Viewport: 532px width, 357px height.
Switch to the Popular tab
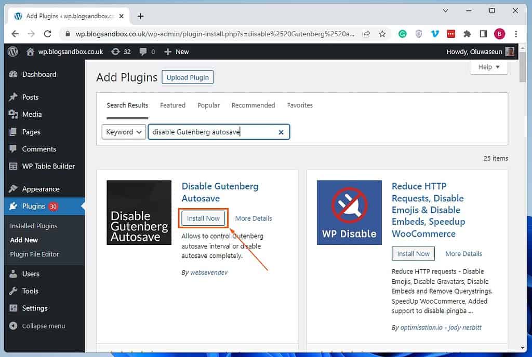pos(209,105)
